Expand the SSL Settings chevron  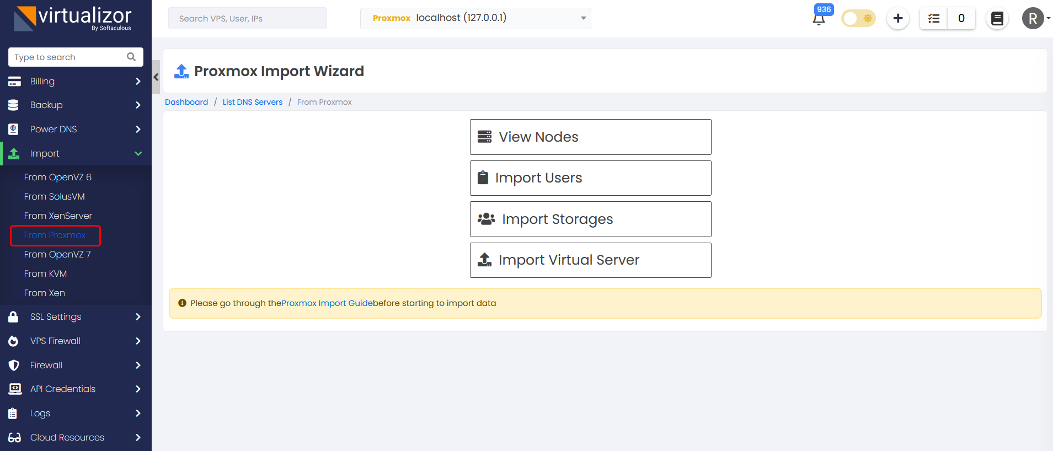pos(138,316)
